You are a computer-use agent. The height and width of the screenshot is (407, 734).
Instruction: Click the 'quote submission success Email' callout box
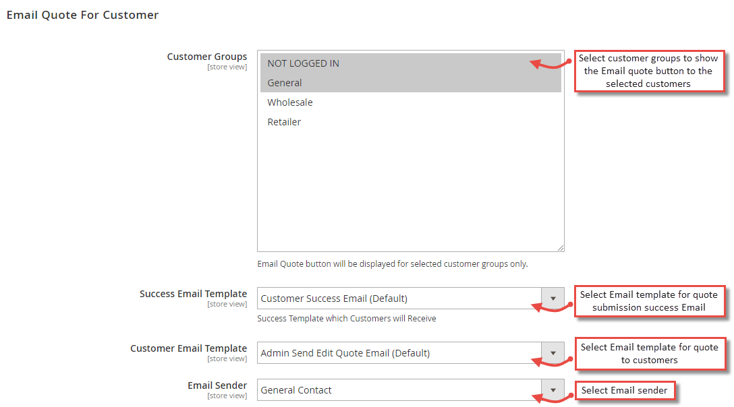pos(649,301)
